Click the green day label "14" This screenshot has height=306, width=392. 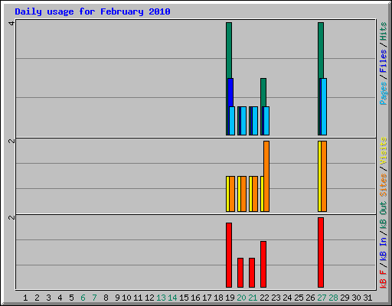click(172, 298)
